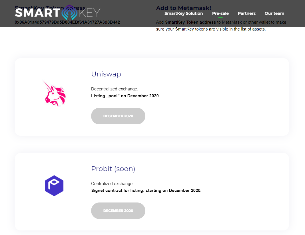Navigate to Our team
Screen dimensions: 305x235
pyautogui.click(x=274, y=13)
